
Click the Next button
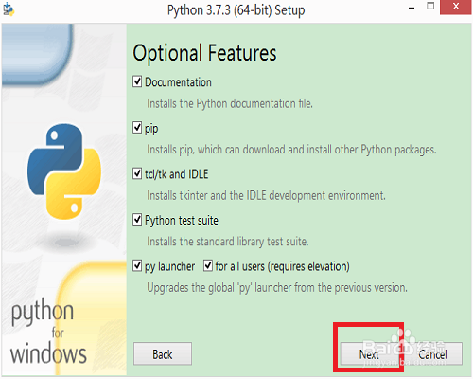coord(369,354)
